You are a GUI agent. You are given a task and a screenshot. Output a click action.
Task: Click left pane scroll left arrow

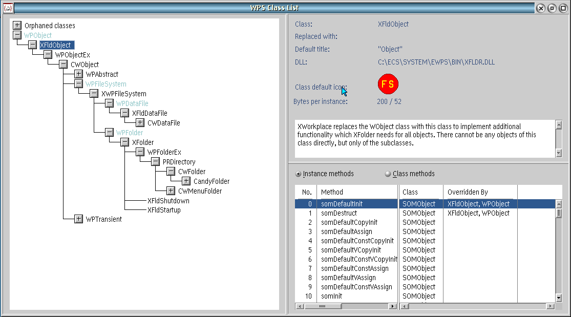click(x=300, y=306)
